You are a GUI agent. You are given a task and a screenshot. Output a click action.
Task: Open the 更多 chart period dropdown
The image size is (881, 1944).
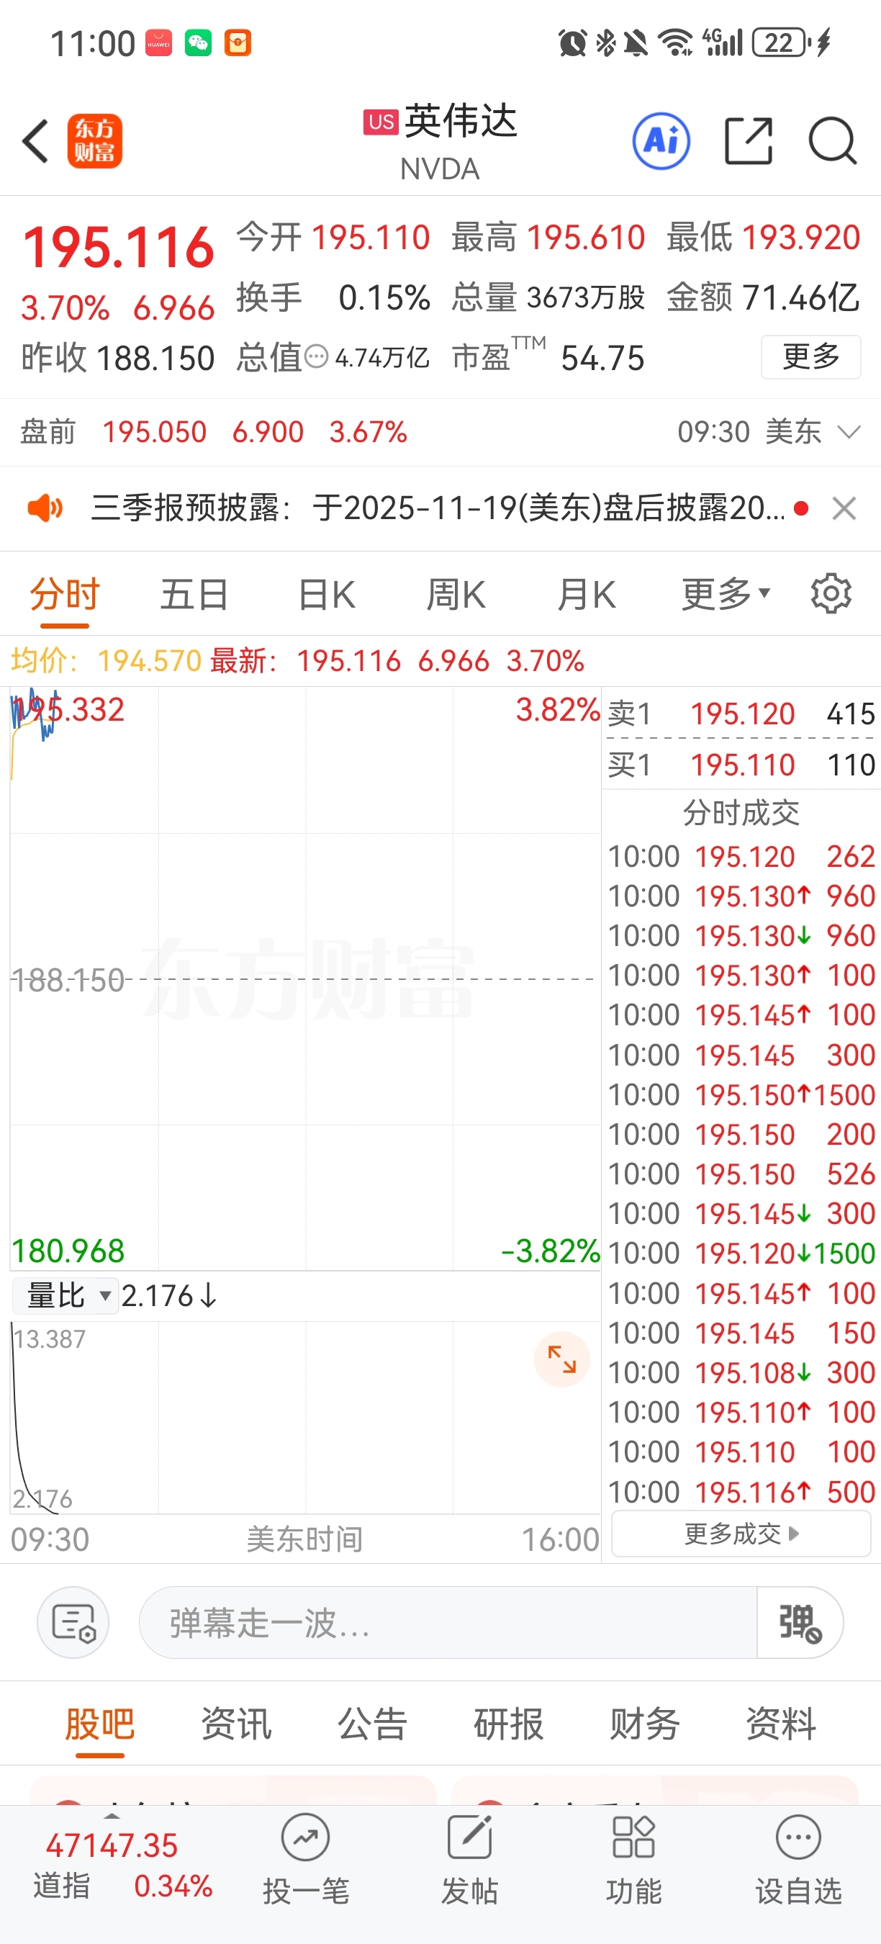[x=726, y=594]
